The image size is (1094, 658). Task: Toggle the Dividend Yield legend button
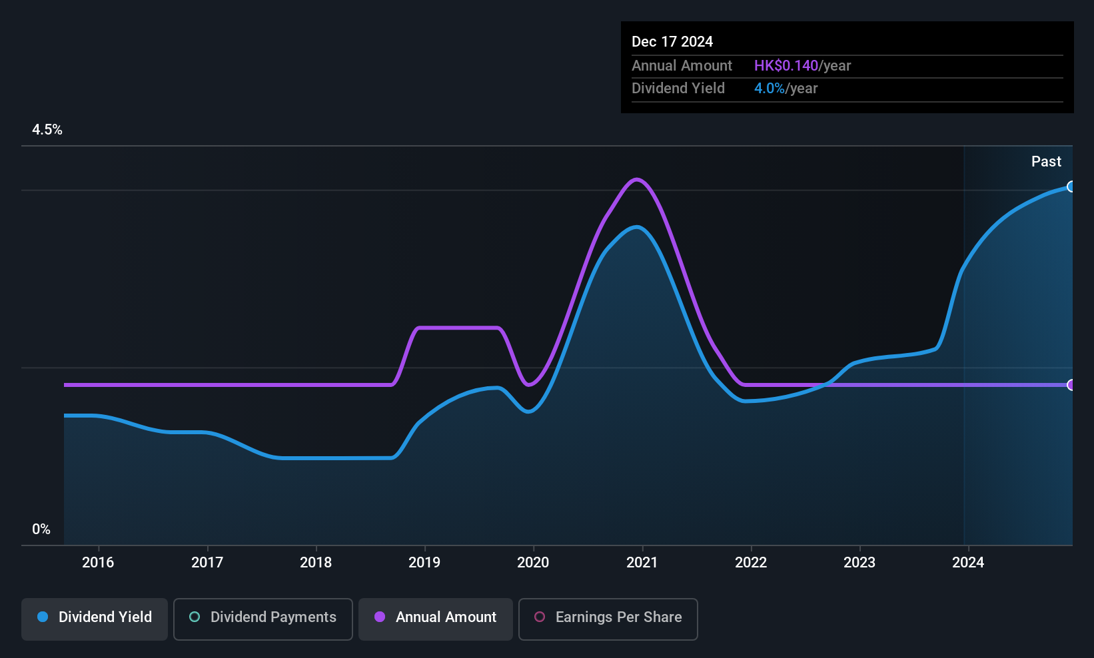[x=95, y=619]
